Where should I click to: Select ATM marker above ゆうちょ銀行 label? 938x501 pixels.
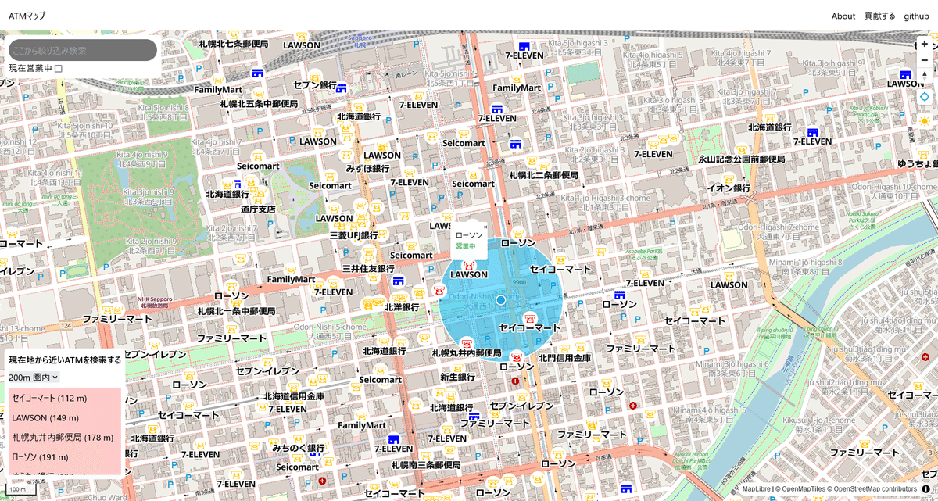coord(923,154)
